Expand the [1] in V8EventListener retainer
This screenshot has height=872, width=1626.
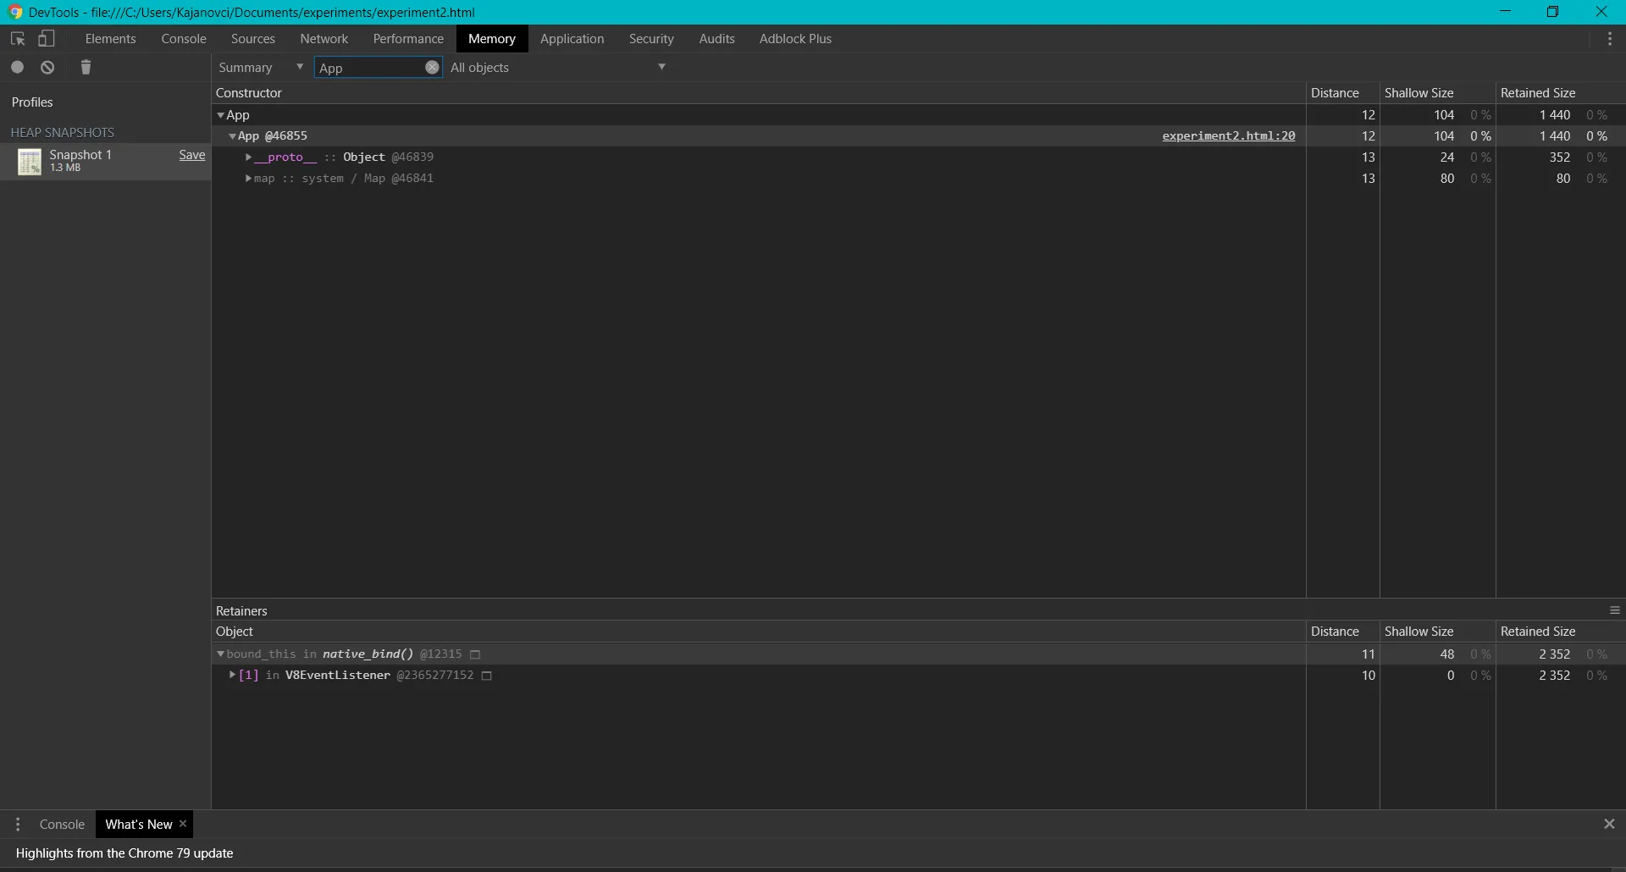click(x=232, y=676)
